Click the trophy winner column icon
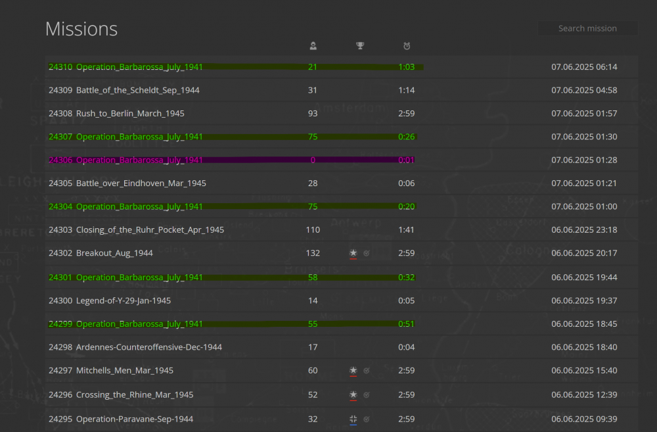The width and height of the screenshot is (657, 432). (360, 45)
